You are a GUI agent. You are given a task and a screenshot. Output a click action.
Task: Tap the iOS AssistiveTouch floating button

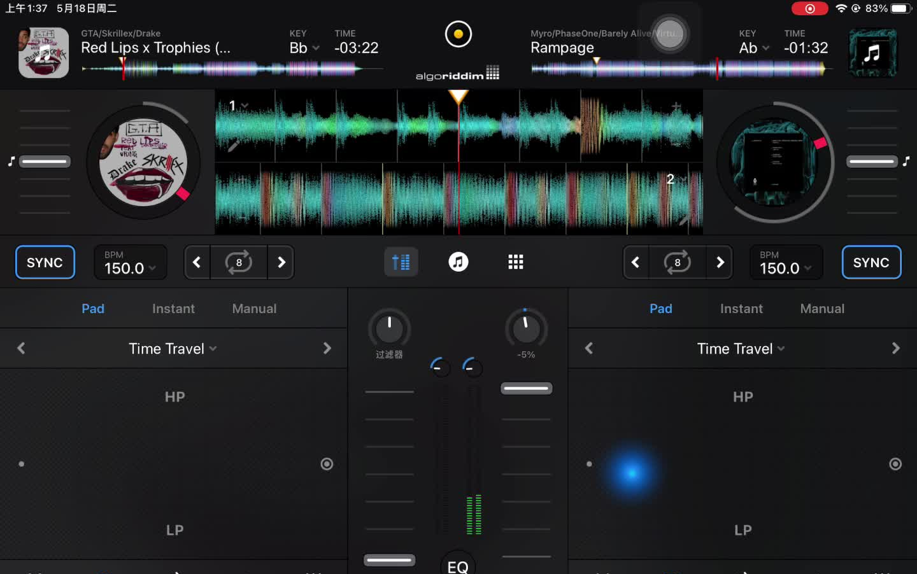(669, 34)
